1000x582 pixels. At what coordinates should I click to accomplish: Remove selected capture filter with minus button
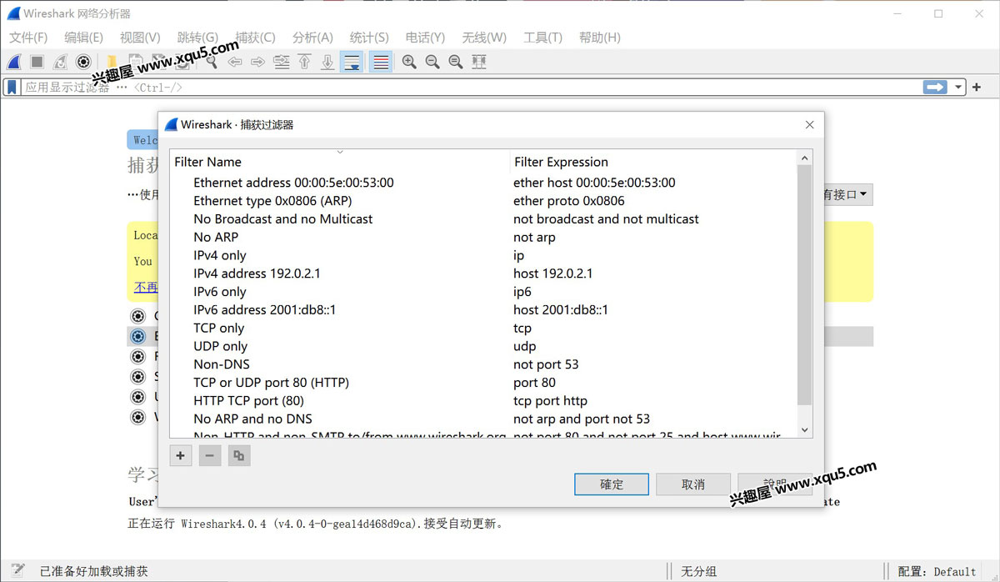(210, 455)
